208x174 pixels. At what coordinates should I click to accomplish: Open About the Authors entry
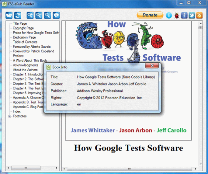point(25,70)
